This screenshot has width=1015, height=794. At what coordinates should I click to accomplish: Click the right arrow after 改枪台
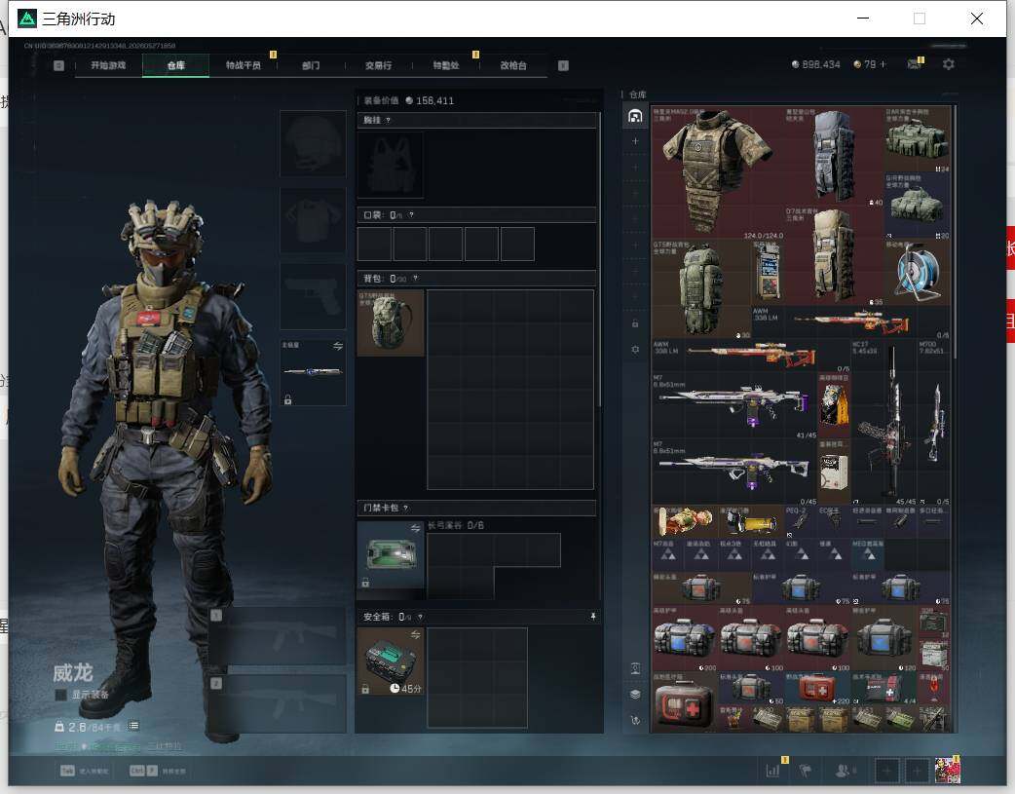[563, 65]
